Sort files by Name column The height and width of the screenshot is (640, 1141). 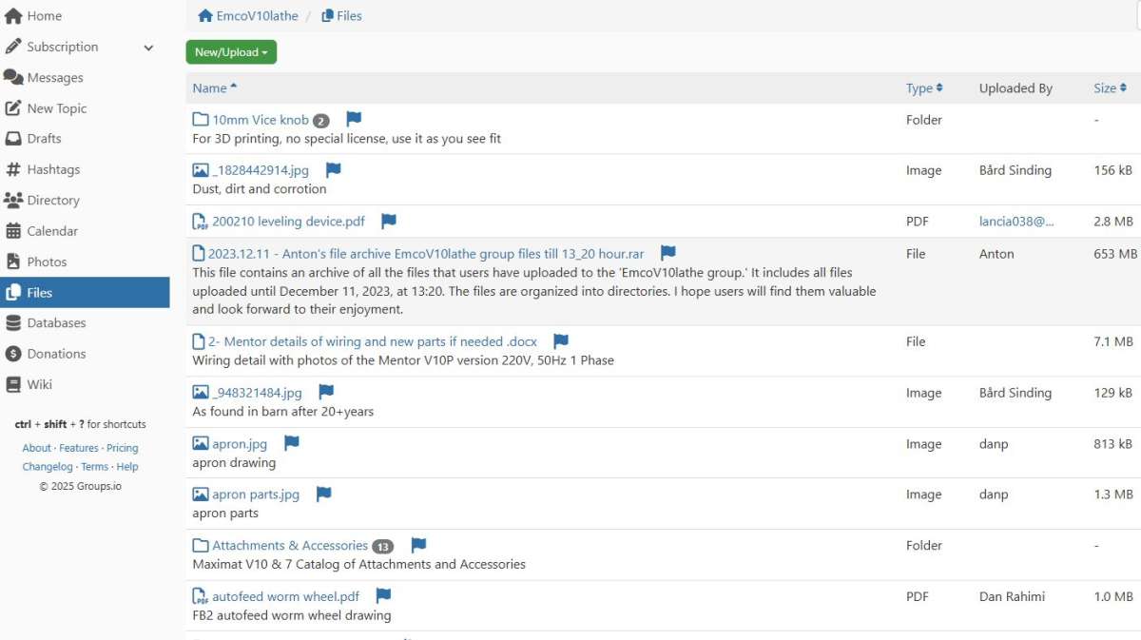click(x=215, y=88)
